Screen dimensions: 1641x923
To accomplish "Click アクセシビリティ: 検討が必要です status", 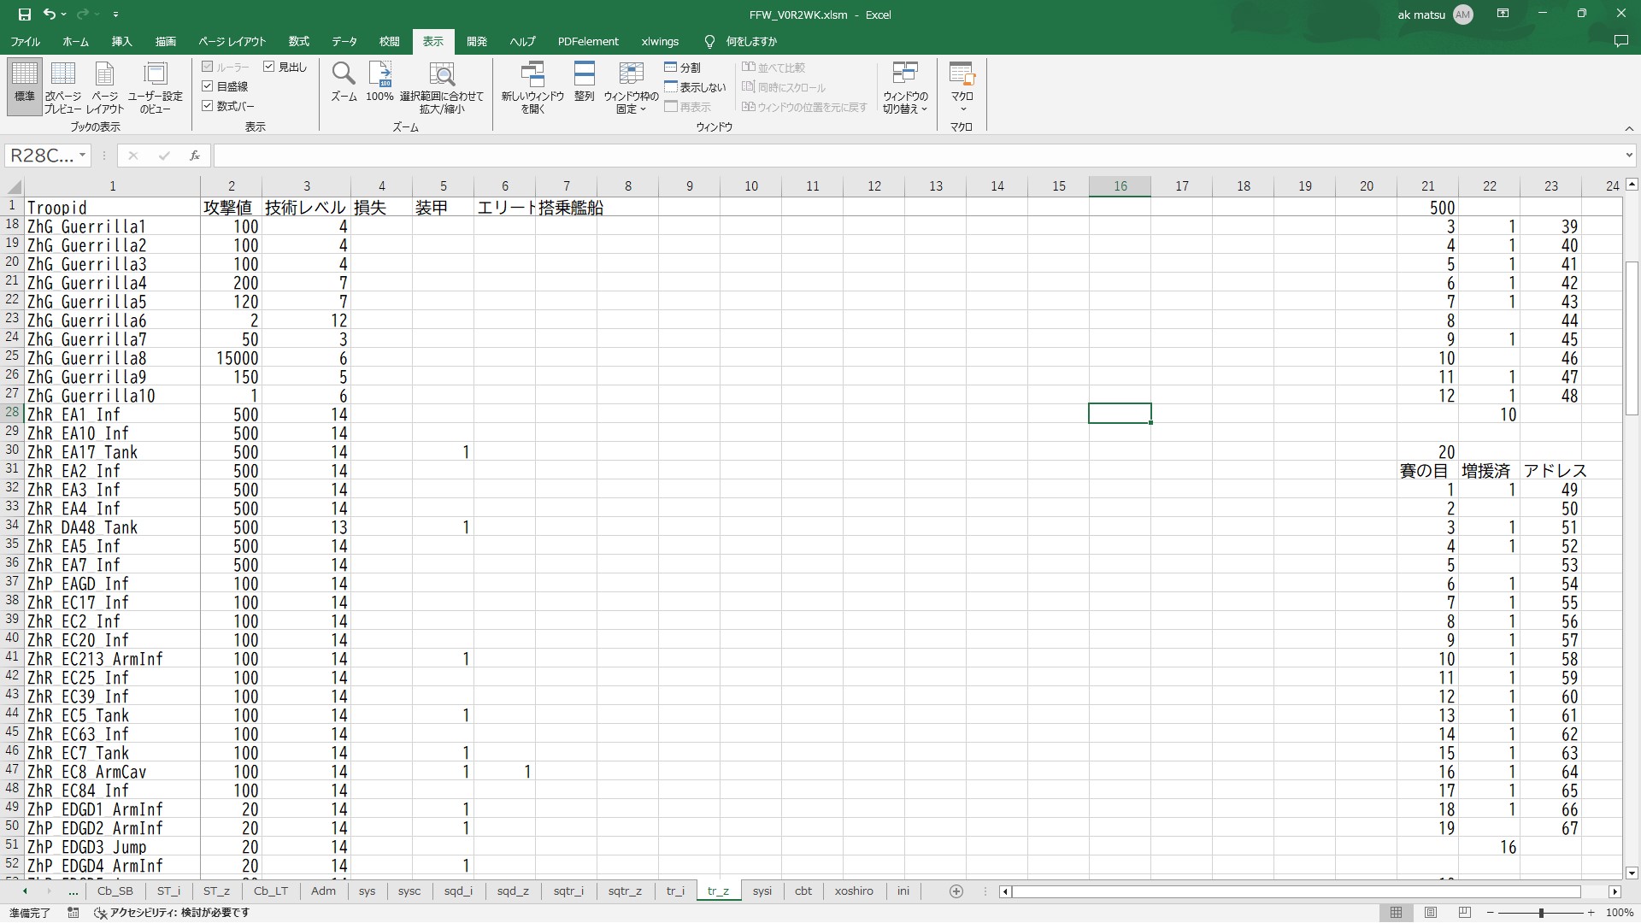I will click(173, 913).
